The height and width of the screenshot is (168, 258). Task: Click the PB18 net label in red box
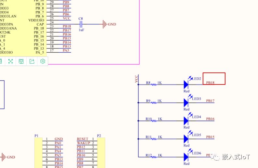coord(210,83)
